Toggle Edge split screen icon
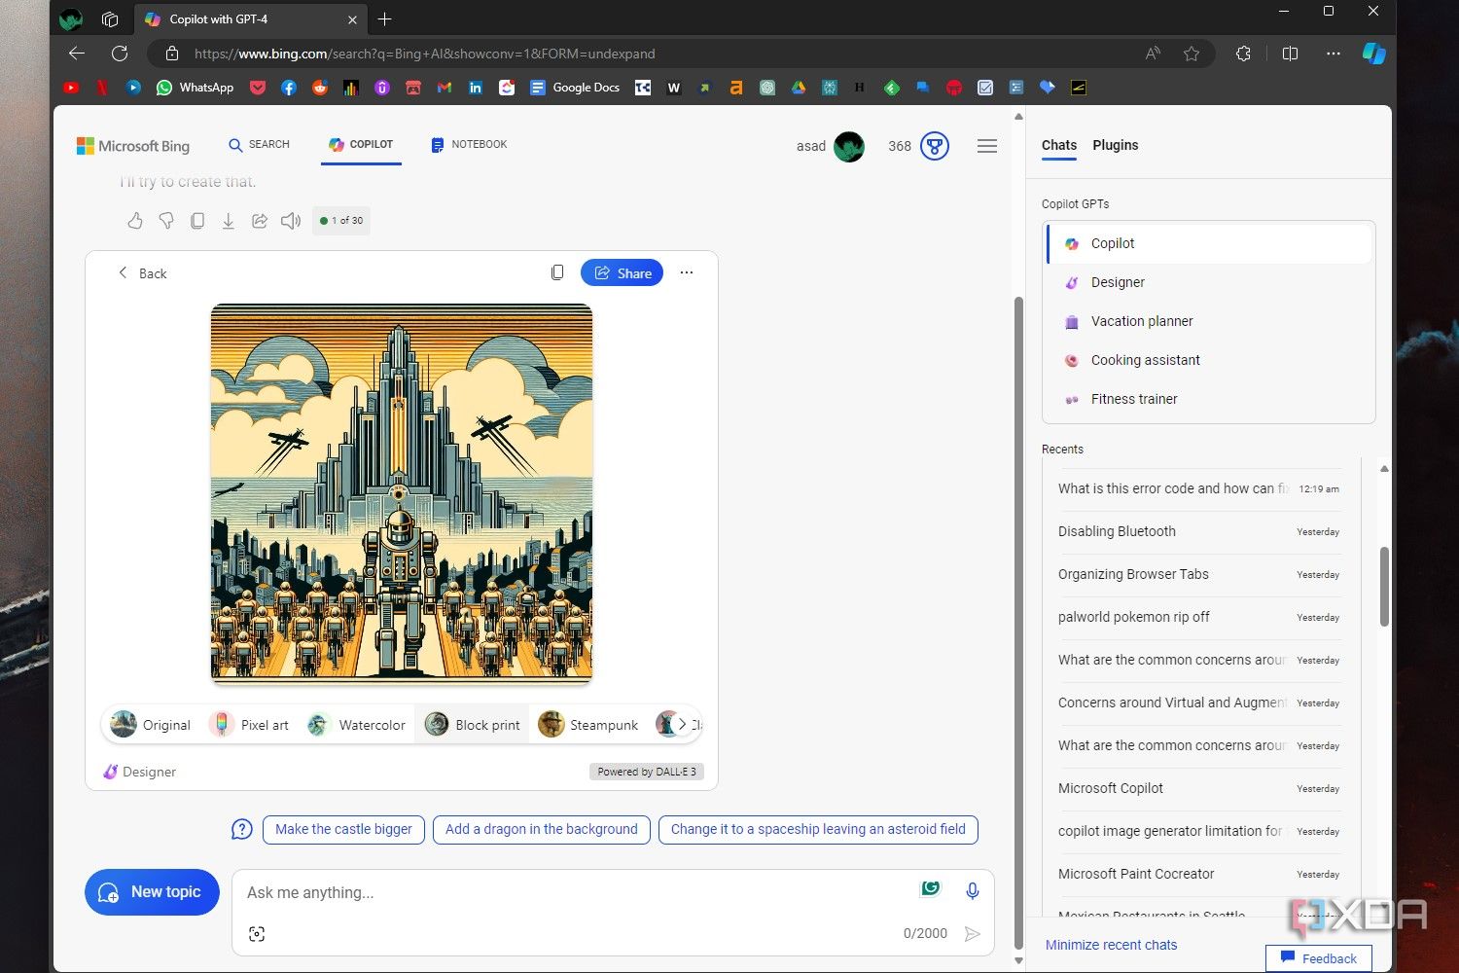The height and width of the screenshot is (973, 1459). pyautogui.click(x=1290, y=54)
